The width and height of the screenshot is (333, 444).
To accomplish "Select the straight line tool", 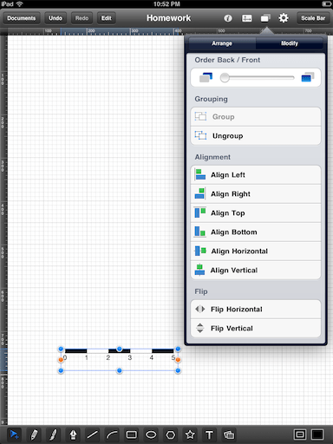I will tap(93, 434).
